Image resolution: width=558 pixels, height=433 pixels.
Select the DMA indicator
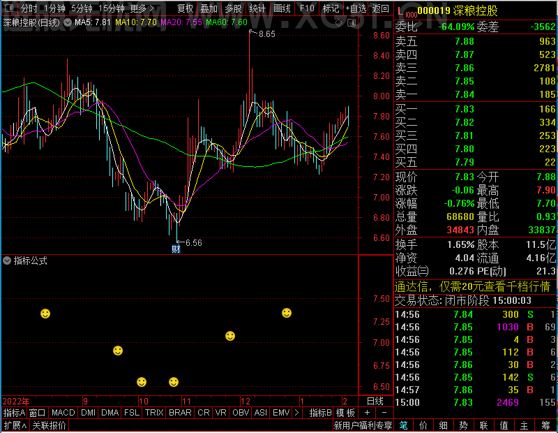110,413
